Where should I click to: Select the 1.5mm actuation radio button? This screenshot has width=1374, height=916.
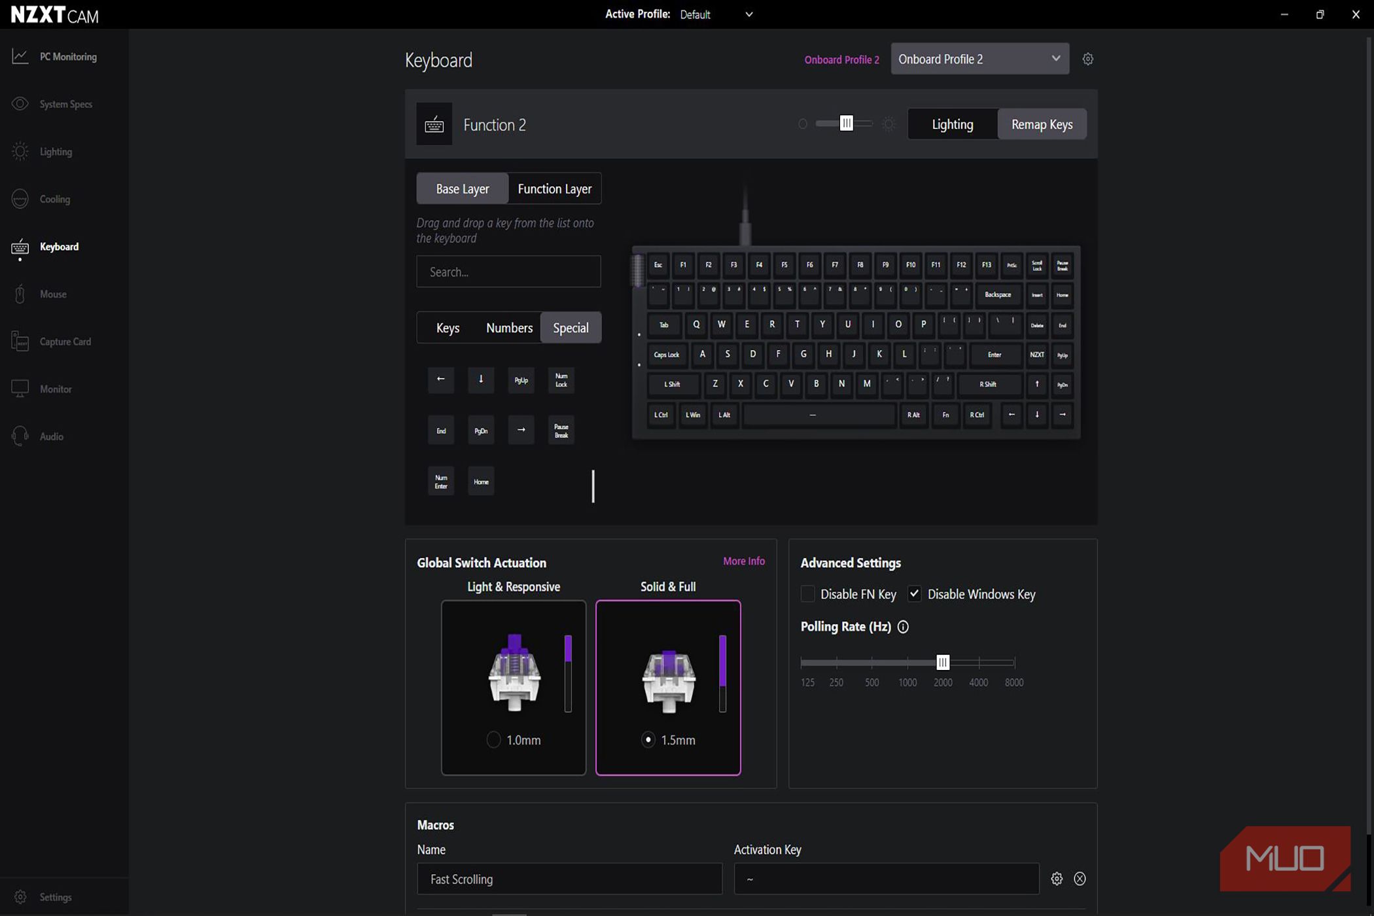(648, 740)
